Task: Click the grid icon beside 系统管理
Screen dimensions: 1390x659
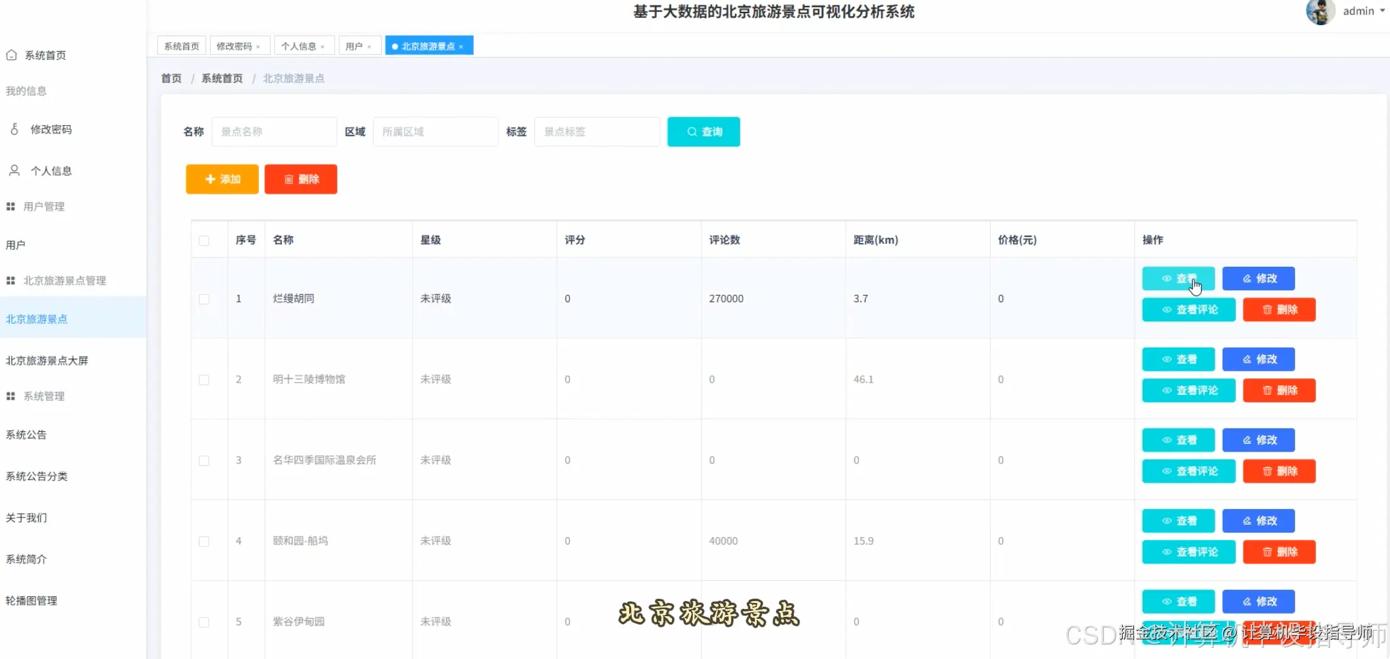Action: pyautogui.click(x=11, y=396)
